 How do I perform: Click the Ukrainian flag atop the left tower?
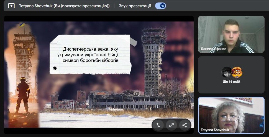click(x=22, y=25)
